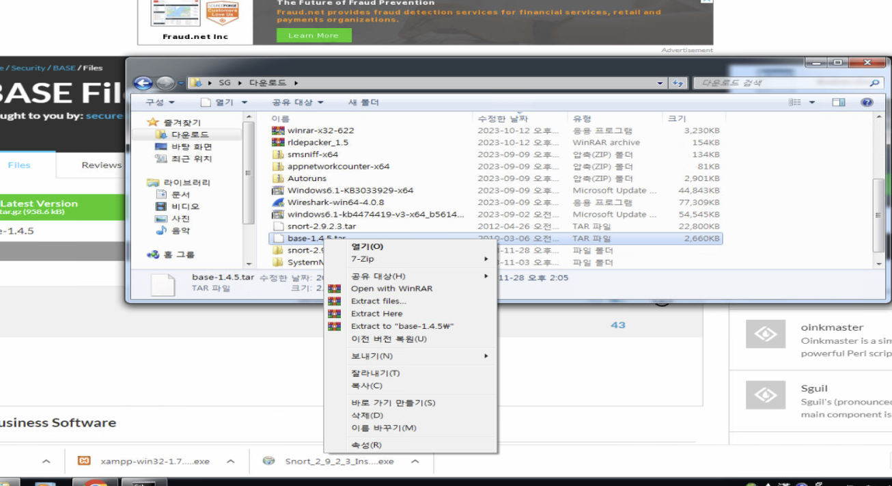
Task: Click the 홈 그룹 icon in sidebar
Action: point(153,254)
